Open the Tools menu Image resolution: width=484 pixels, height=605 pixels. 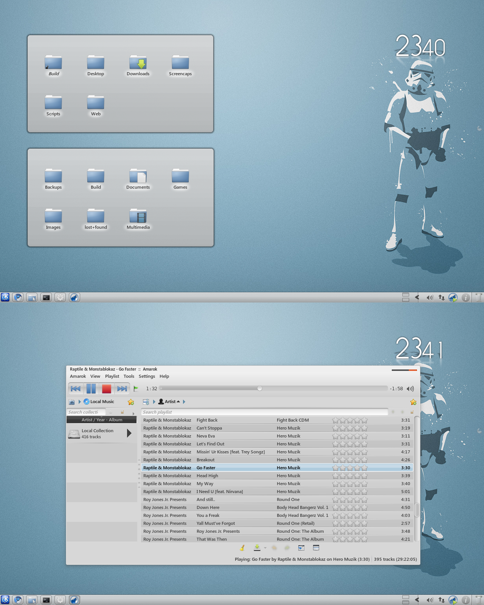(129, 376)
